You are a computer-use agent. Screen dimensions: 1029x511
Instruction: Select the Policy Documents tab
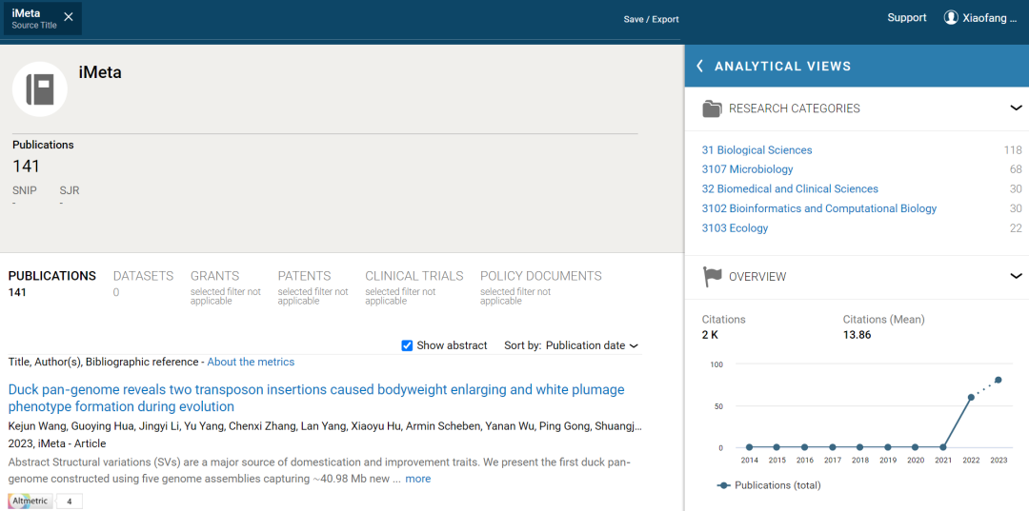point(541,287)
